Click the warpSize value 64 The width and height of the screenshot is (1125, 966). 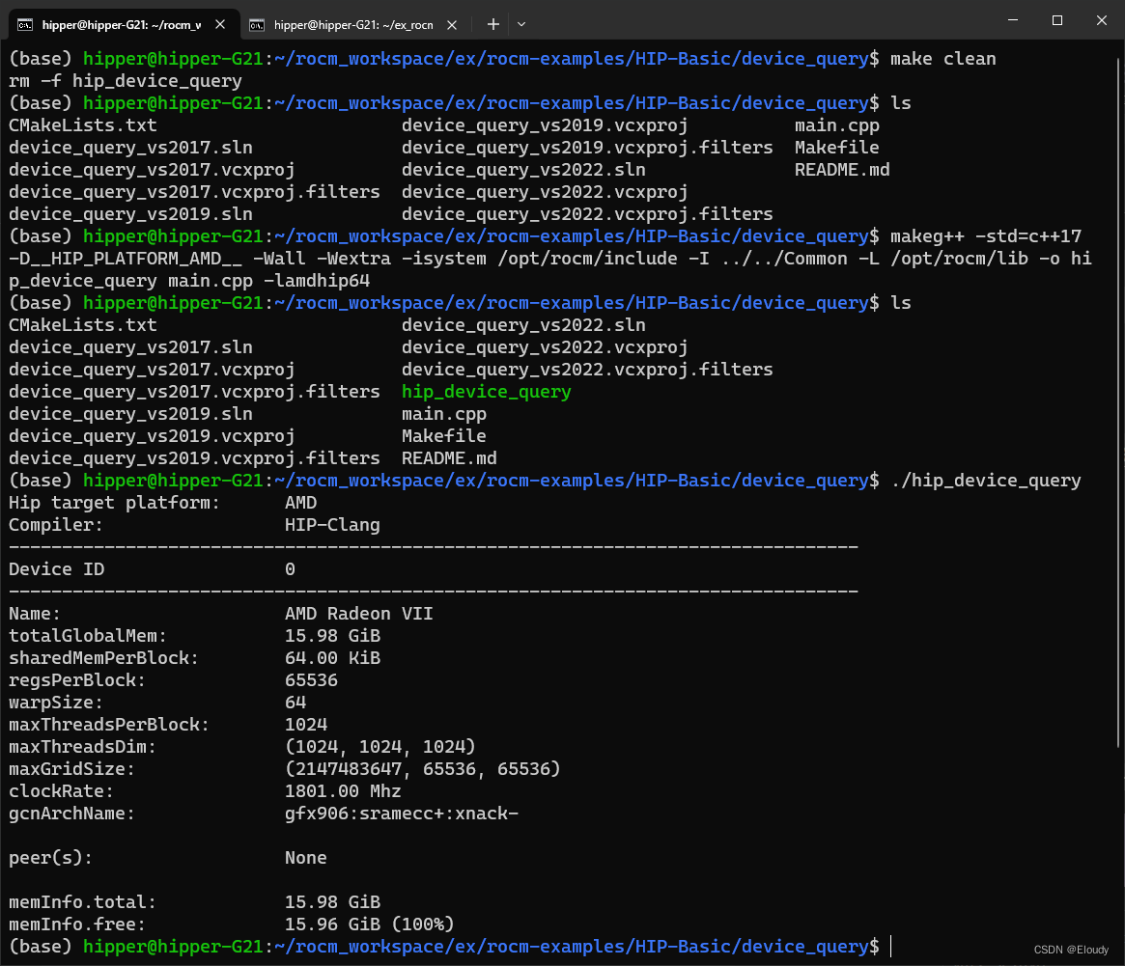point(295,703)
